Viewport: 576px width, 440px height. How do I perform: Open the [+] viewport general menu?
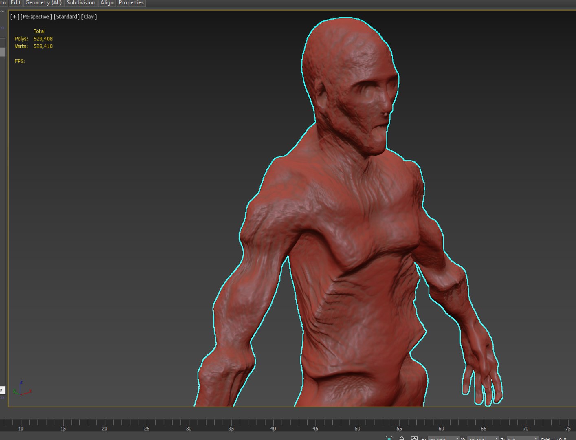point(15,17)
